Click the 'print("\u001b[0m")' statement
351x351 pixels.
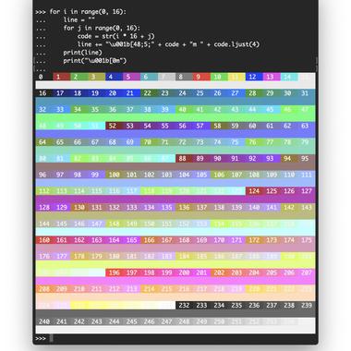point(95,60)
